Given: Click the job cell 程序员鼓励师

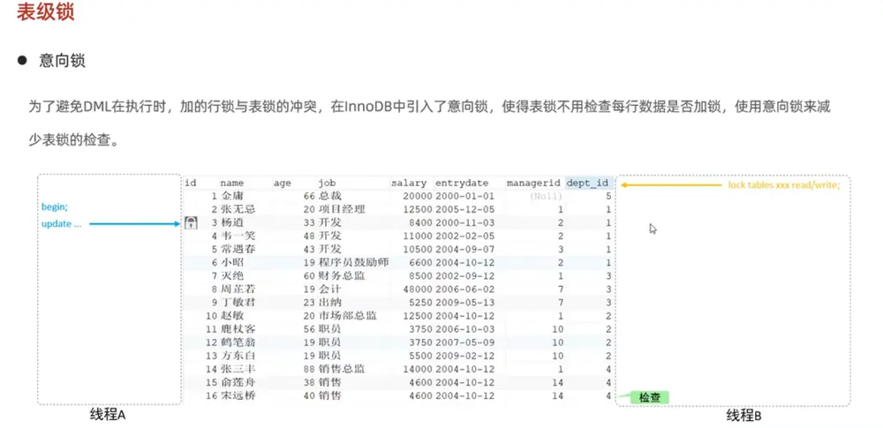Looking at the screenshot, I should pyautogui.click(x=354, y=262).
